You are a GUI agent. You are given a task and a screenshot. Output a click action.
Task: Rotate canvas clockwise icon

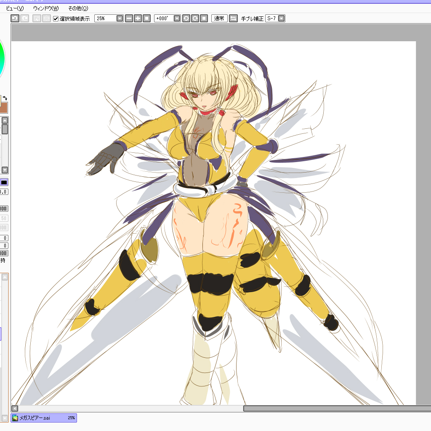tap(195, 19)
